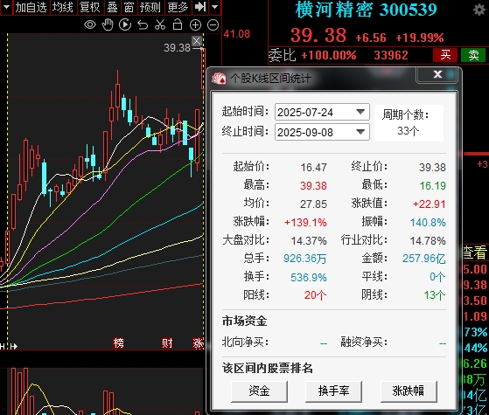Click the 阳线 20个 value

point(315,295)
